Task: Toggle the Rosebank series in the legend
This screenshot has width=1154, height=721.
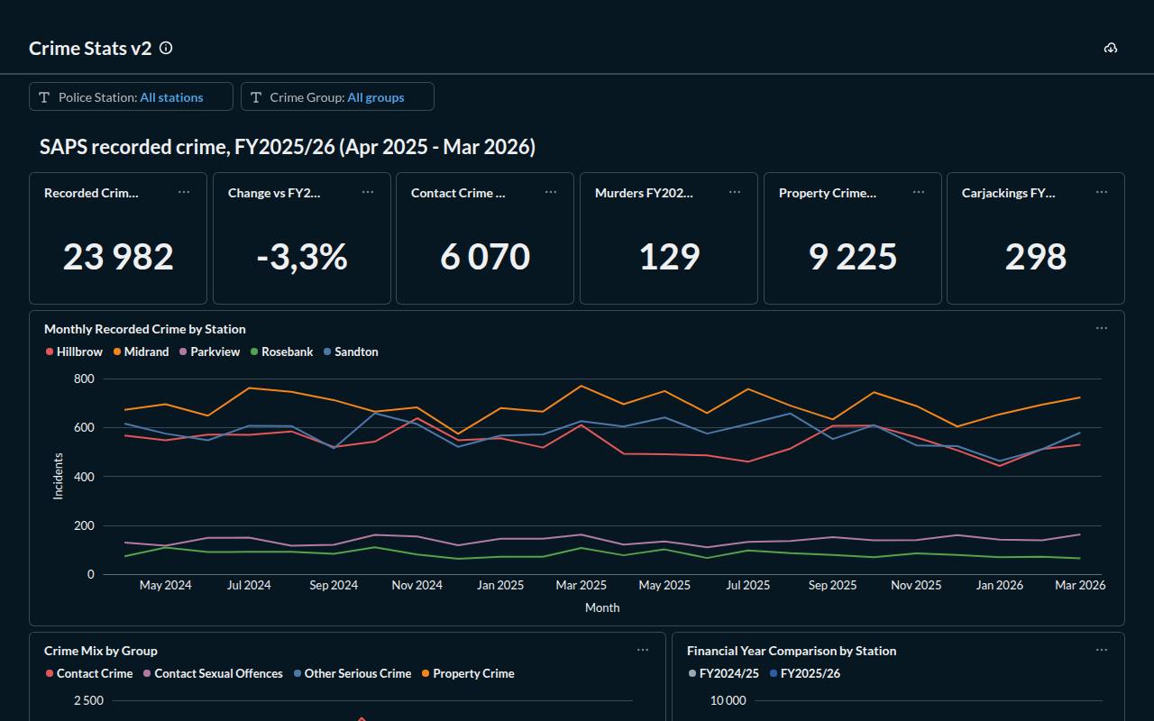Action: (281, 351)
